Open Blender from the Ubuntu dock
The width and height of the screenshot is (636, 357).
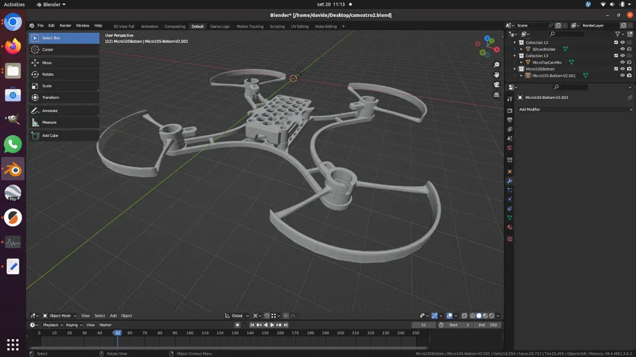[13, 169]
